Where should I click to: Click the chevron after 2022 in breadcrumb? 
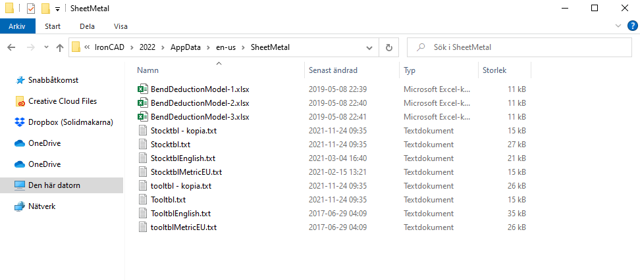pos(163,47)
